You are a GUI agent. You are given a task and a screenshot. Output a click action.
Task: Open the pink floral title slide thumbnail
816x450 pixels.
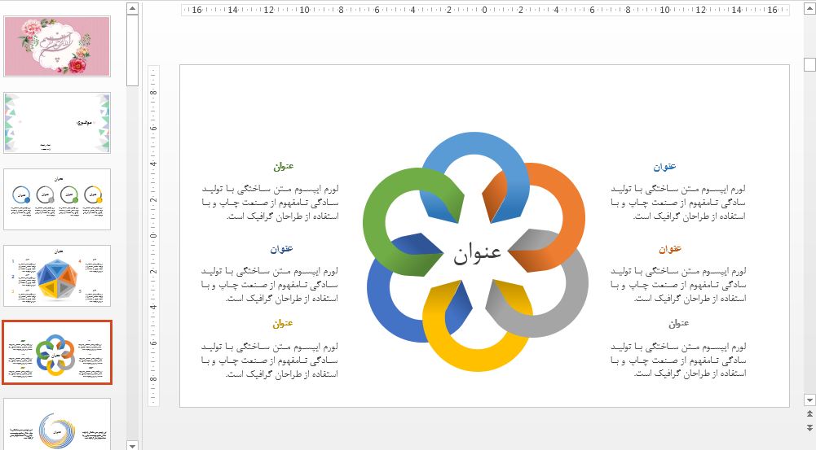57,46
